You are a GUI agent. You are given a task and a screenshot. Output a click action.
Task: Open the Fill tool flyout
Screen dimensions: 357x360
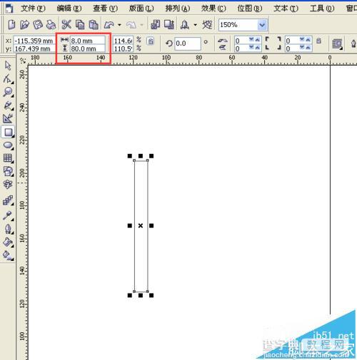[x=9, y=242]
